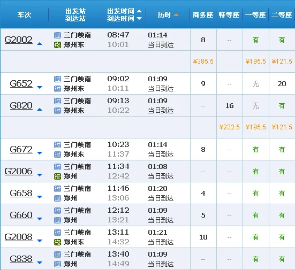This screenshot has width=295, height=270.
Task: Select business seat count 8 for G2002
Action: pyautogui.click(x=203, y=40)
